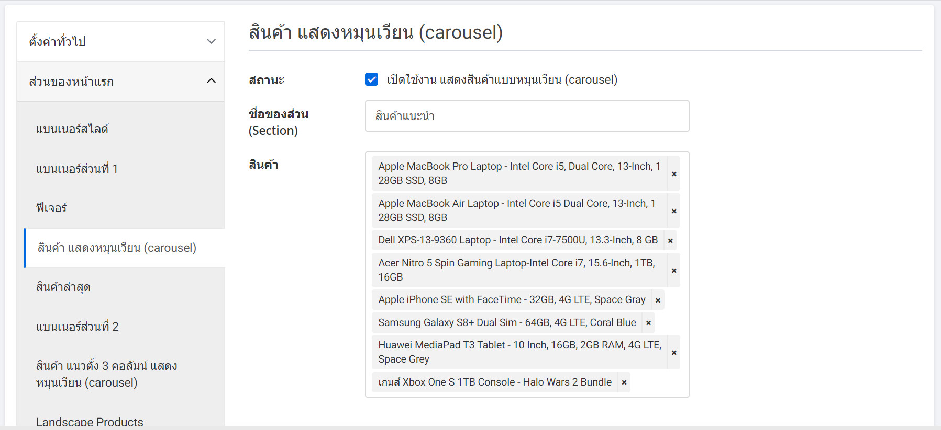This screenshot has height=430, width=941.
Task: Remove Apple MacBook Air Laptop product tag
Action: (674, 211)
